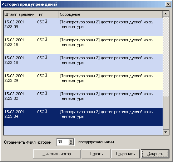Click the Сообщение column header

(111, 14)
